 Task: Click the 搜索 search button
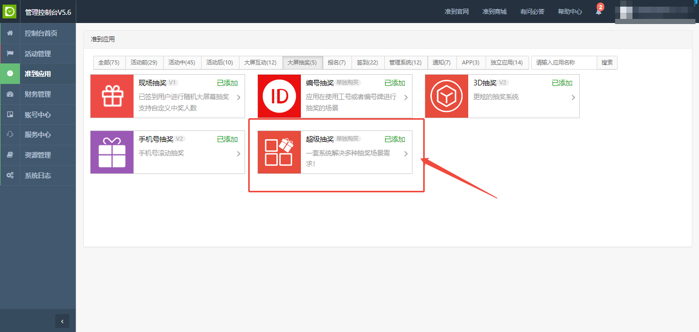(607, 62)
